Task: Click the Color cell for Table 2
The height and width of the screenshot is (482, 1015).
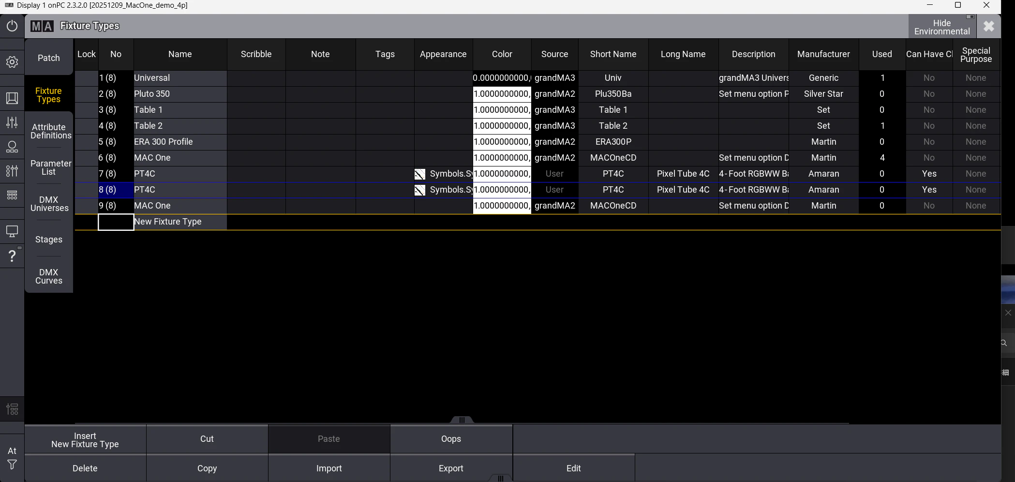Action: tap(502, 126)
